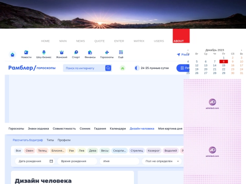Viewport: 246px width, 184px height.
Task: Open the QUOTE menu item
Action: coord(99,41)
